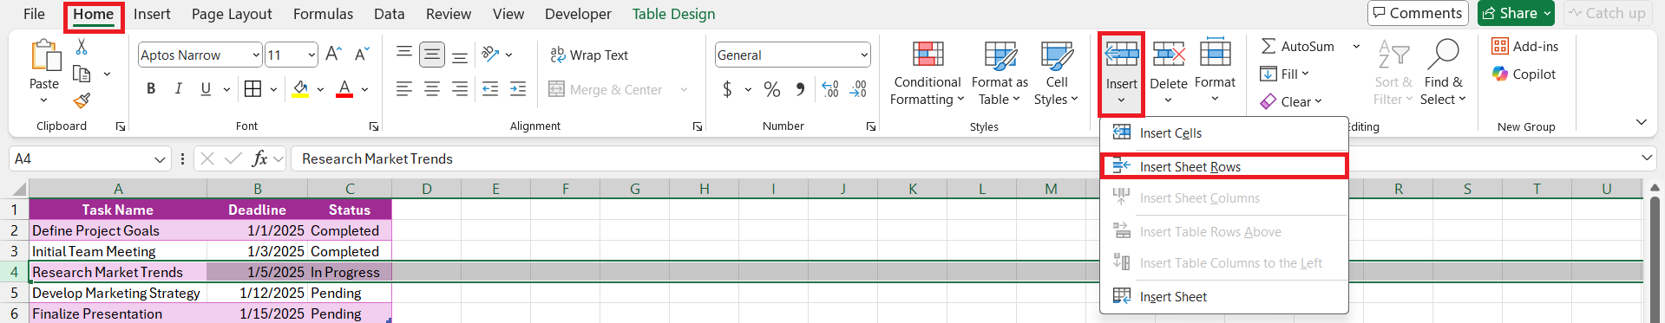Open Find & Select
This screenshot has width=1665, height=323.
tap(1444, 74)
